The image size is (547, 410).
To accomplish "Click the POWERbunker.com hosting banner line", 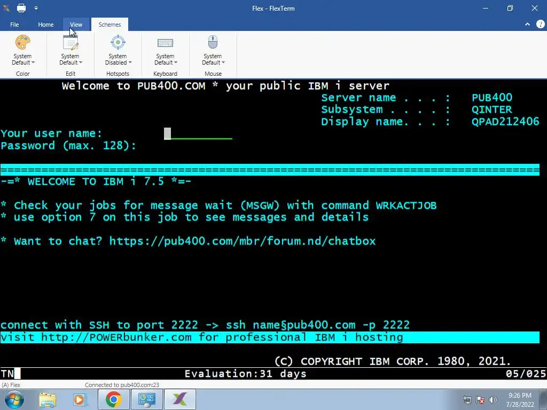I will click(270, 337).
